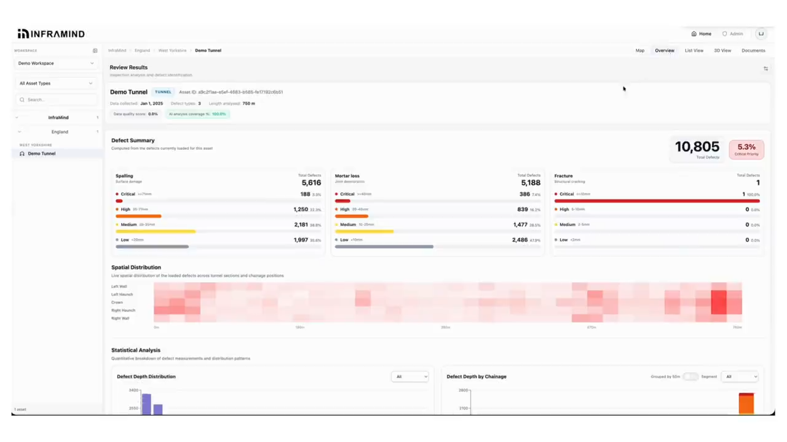
Task: Click the West Yorkshire breadcrumb link
Action: [173, 50]
